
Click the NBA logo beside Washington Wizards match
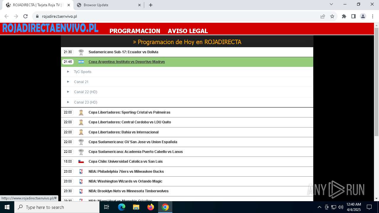pos(81,181)
